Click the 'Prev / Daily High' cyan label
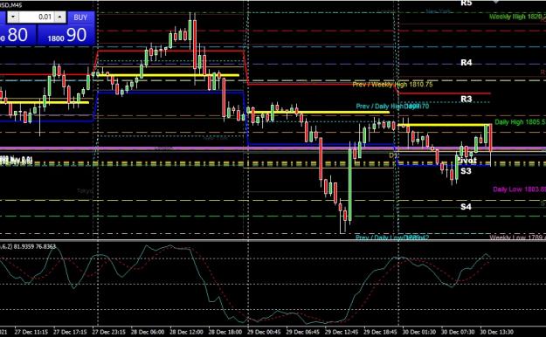The height and width of the screenshot is (337, 546). coord(392,107)
